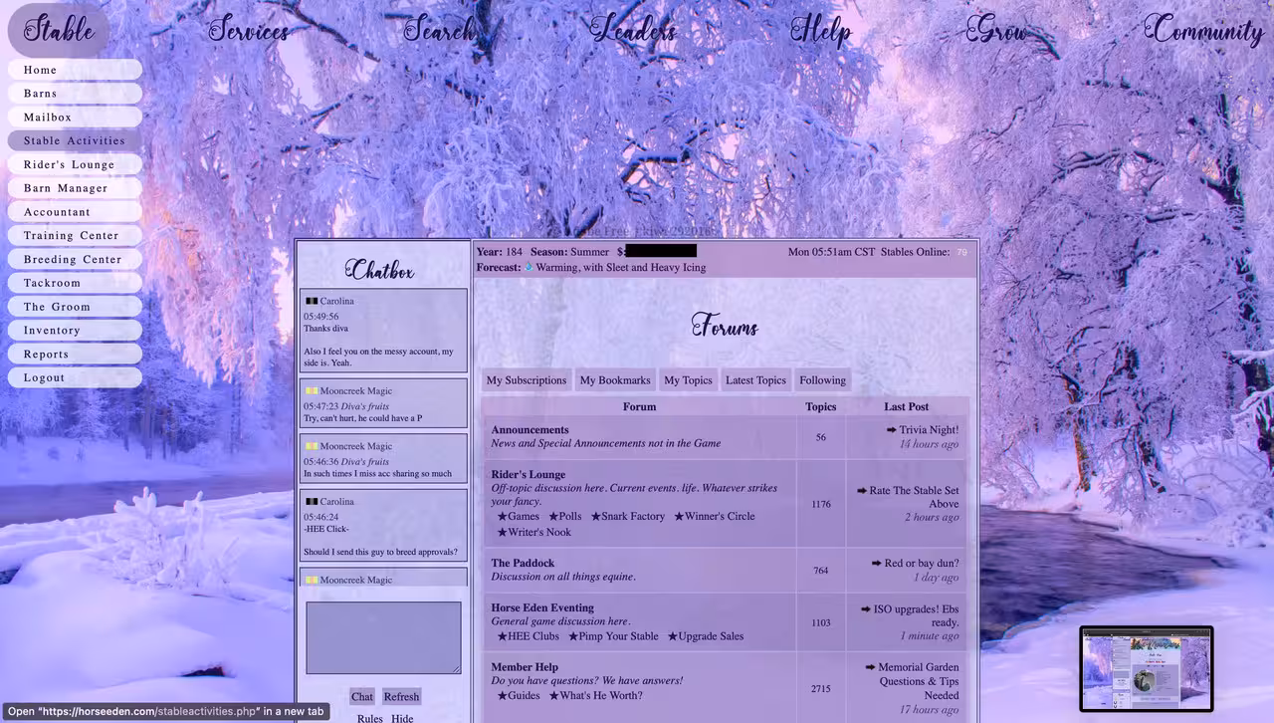
Task: Click the Stables Online count
Action: click(961, 253)
